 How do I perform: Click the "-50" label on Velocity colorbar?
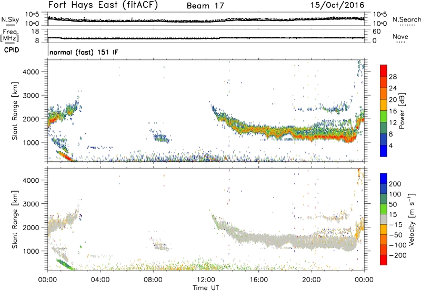click(x=396, y=235)
